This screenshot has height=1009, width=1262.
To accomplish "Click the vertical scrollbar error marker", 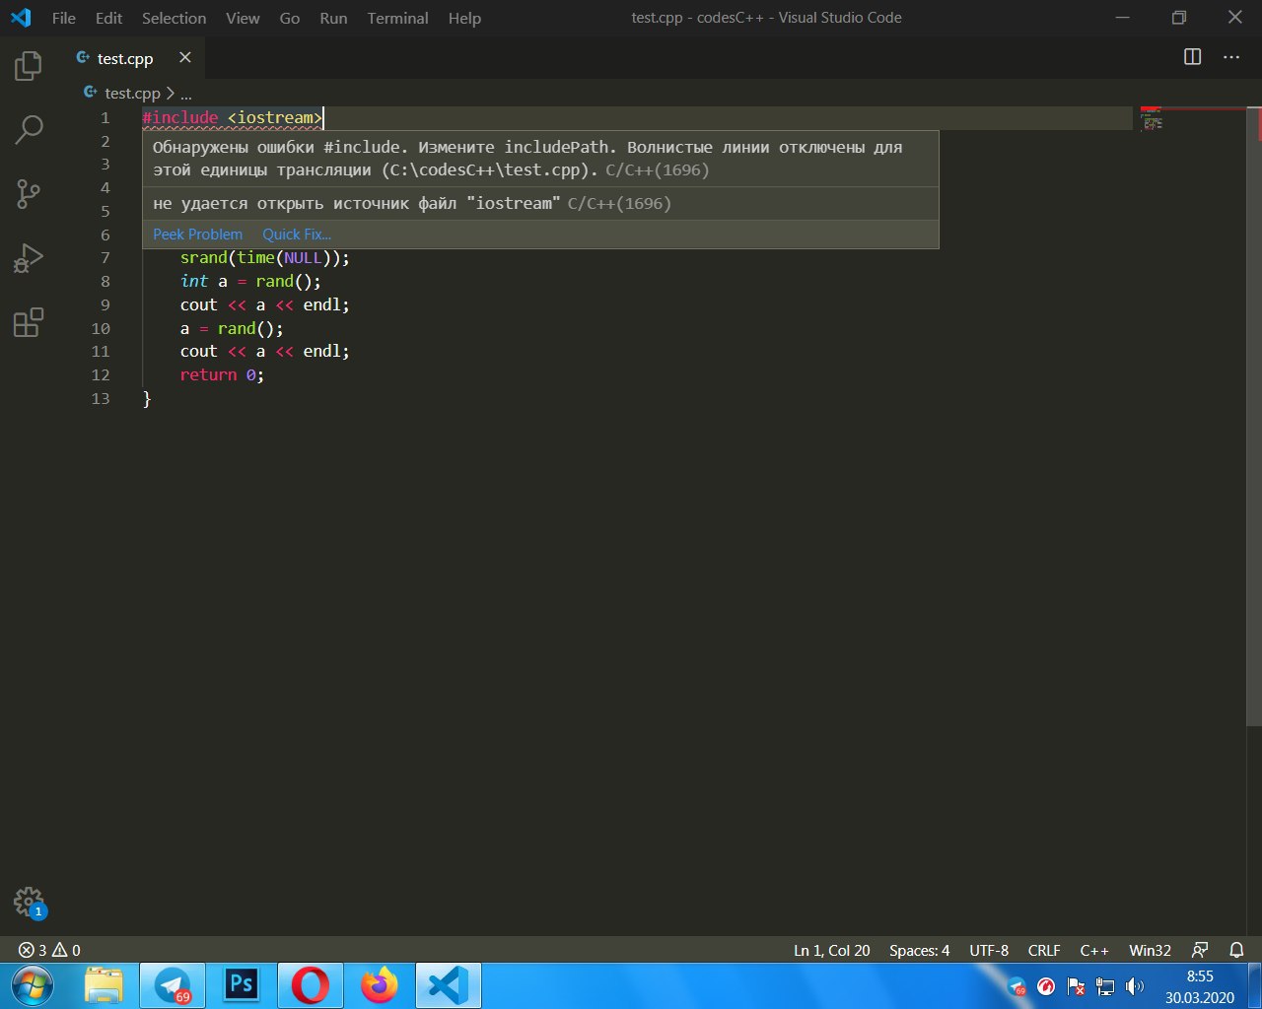I will [x=1258, y=123].
